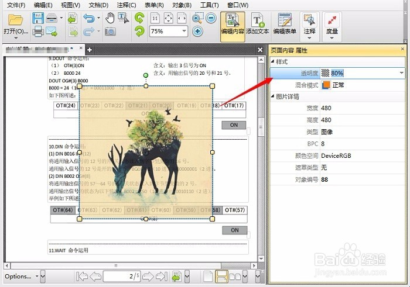Rotate the view with the lower green arrow

(139, 32)
